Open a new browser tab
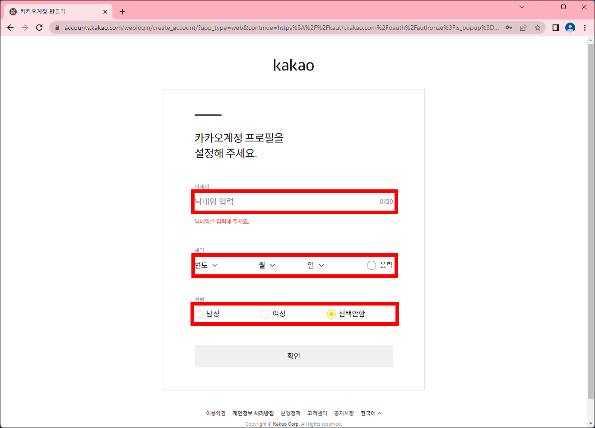595x428 pixels. click(x=122, y=12)
